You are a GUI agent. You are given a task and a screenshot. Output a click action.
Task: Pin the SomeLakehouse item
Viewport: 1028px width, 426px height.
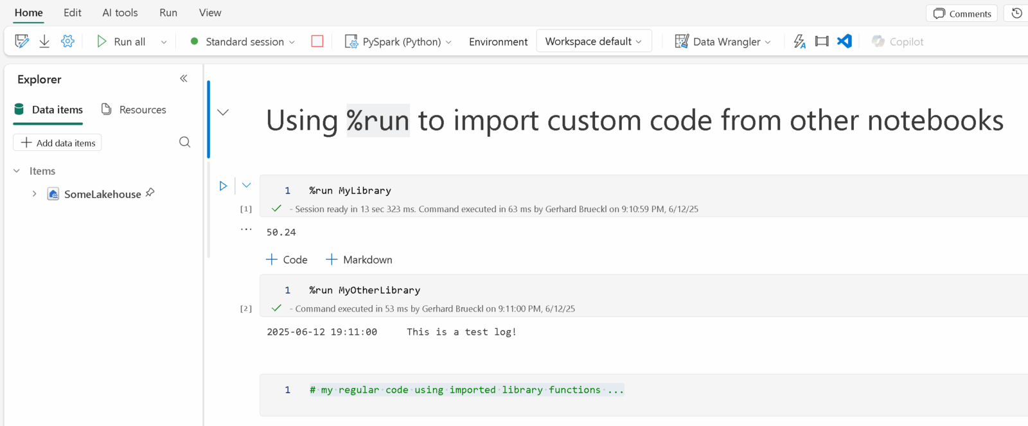point(150,193)
